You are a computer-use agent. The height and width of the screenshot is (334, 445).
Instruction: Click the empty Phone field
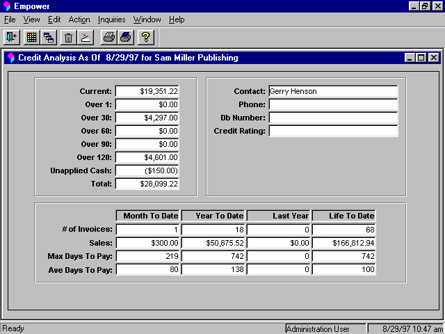(333, 104)
